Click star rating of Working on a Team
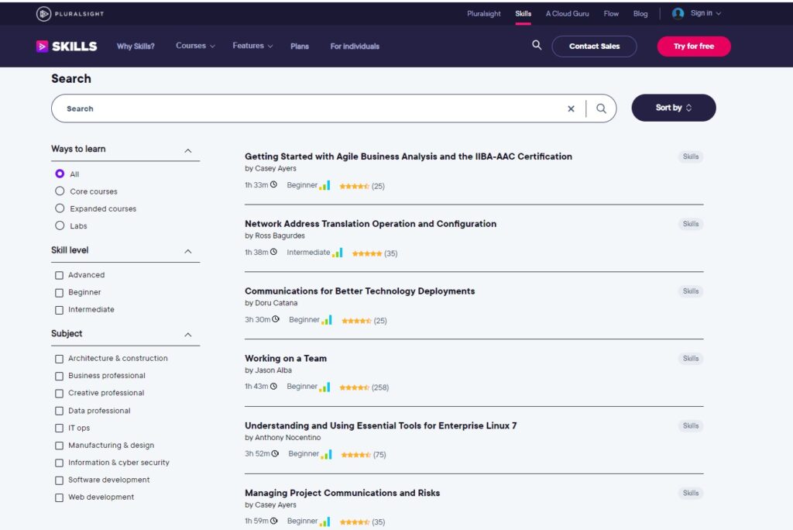Screen dimensions: 793x530 (x=354, y=387)
